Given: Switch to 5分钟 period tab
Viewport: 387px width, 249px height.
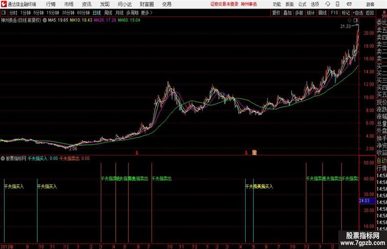Looking at the screenshot, I should [38, 13].
